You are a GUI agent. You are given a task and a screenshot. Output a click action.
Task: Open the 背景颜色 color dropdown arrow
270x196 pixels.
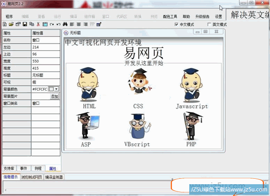point(56,89)
